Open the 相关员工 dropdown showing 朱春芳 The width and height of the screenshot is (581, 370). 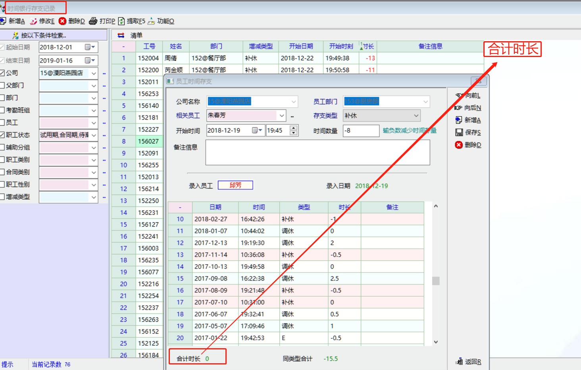tap(281, 116)
